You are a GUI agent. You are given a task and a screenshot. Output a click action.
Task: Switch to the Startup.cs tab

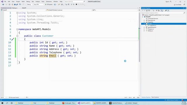(15, 8)
